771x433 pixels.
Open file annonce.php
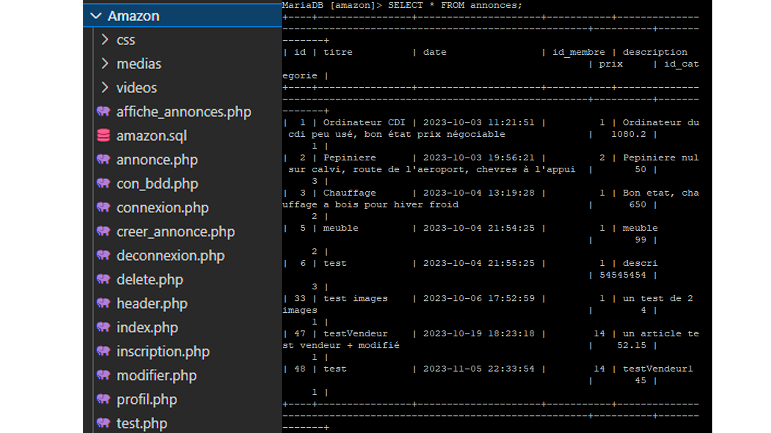point(157,160)
